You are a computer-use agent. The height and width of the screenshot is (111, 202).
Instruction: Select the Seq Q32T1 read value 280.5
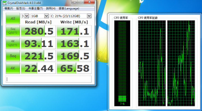[x=38, y=31]
